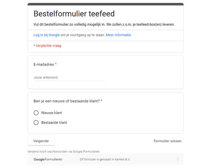Select the Bestaande klant radio button
This screenshot has width=218, height=168.
coord(36,123)
